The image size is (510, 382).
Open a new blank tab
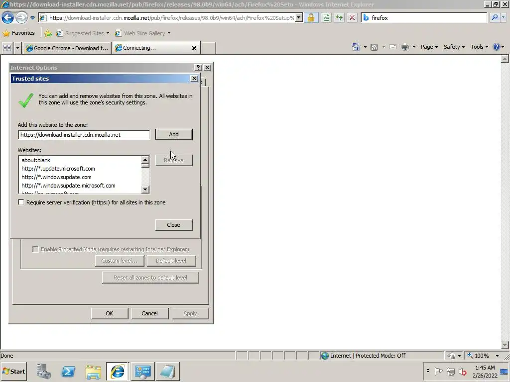pos(209,48)
